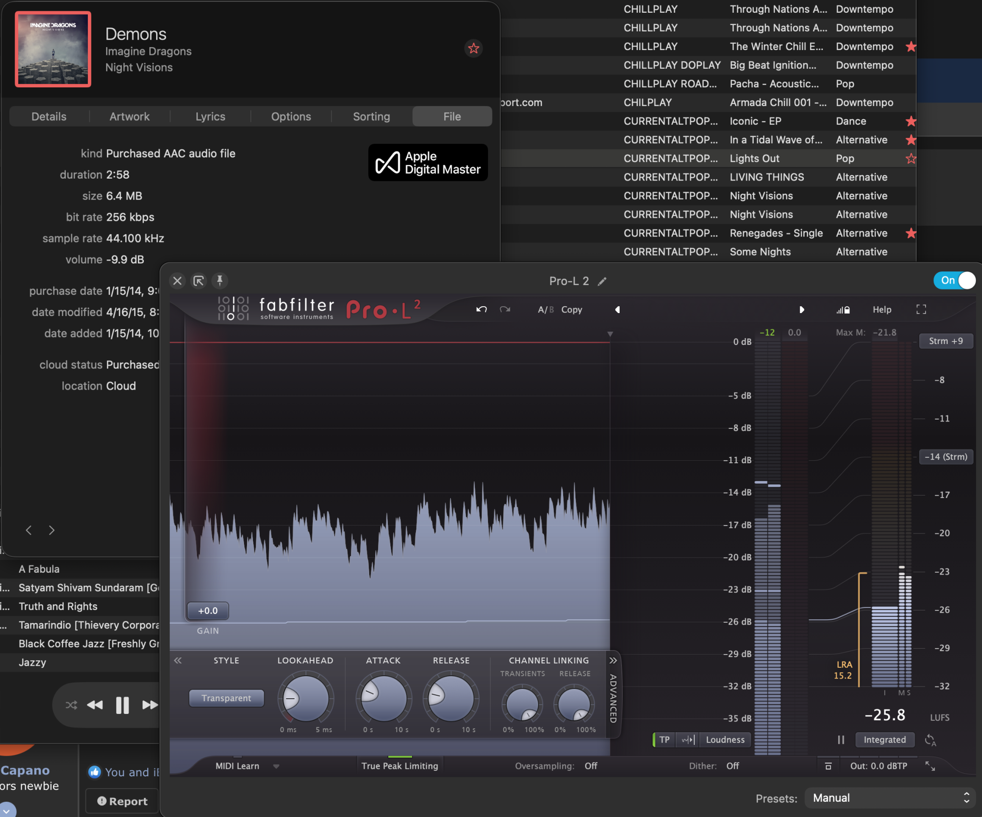982x817 pixels.
Task: Reset the loudness measurement
Action: pyautogui.click(x=930, y=740)
